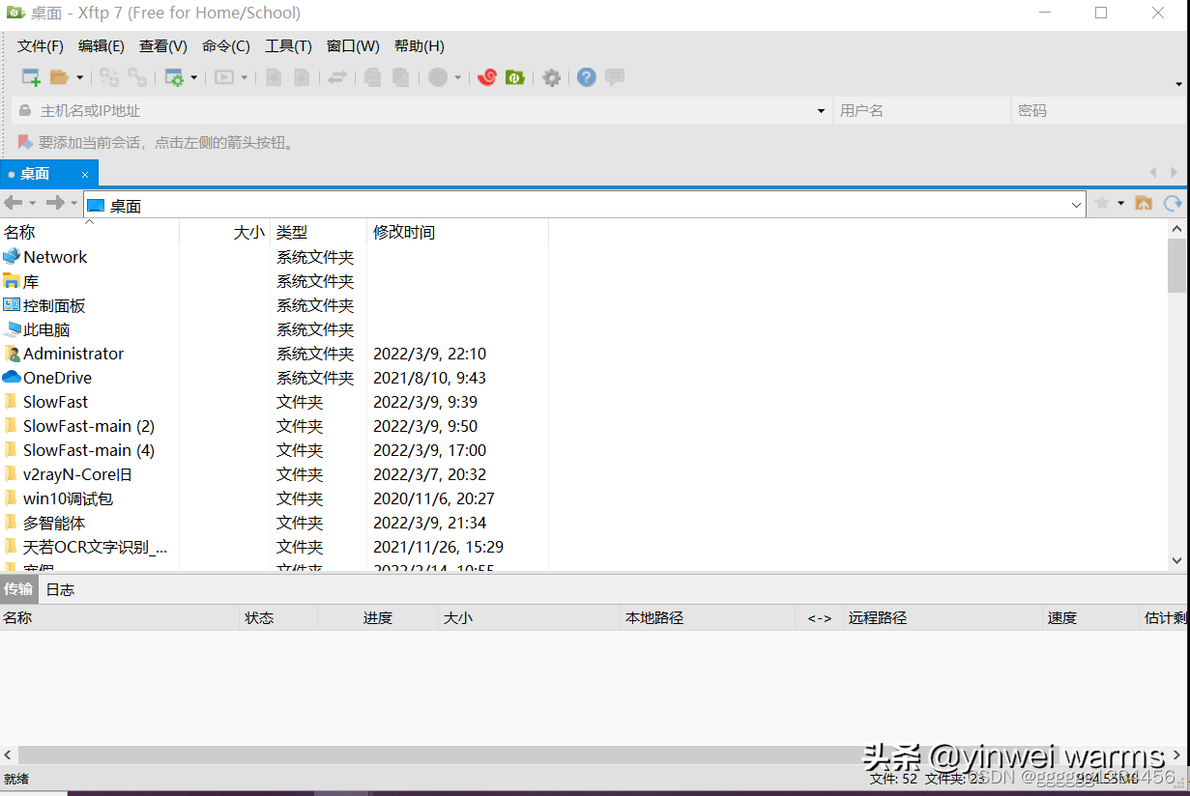Click the chat bubble feedback icon
Screen dimensions: 1190x796
[x=615, y=77]
